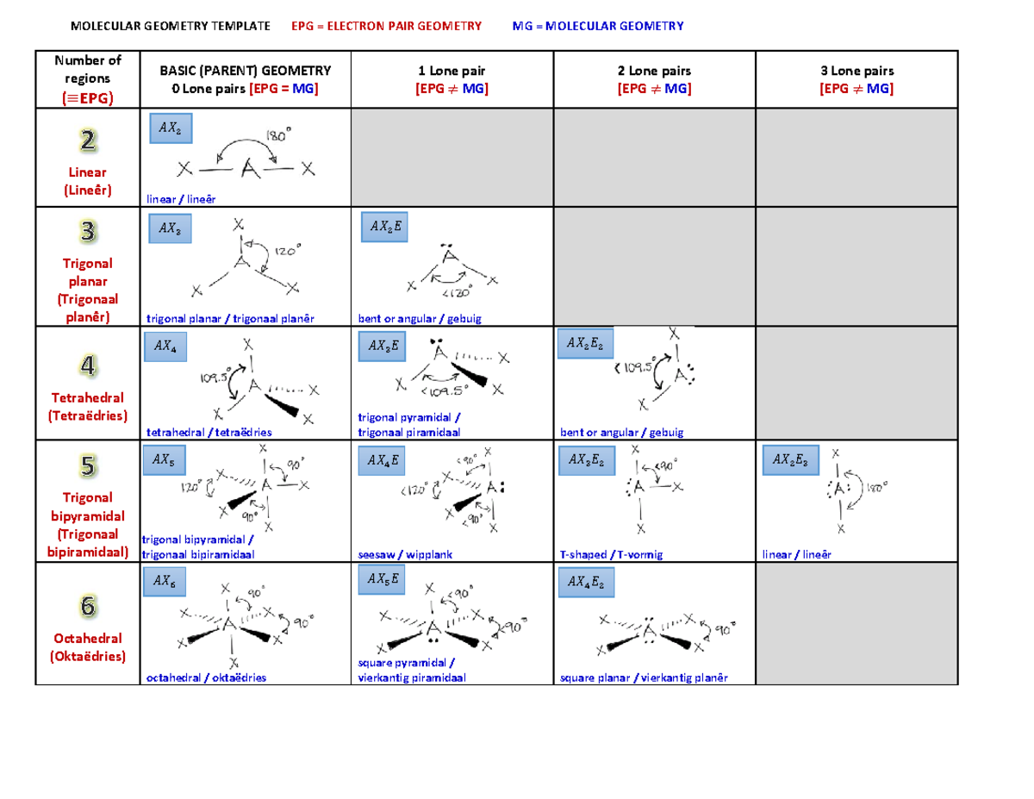Click the AX3E box above trigonal pyramidal
The height and width of the screenshot is (799, 1034).
[382, 346]
